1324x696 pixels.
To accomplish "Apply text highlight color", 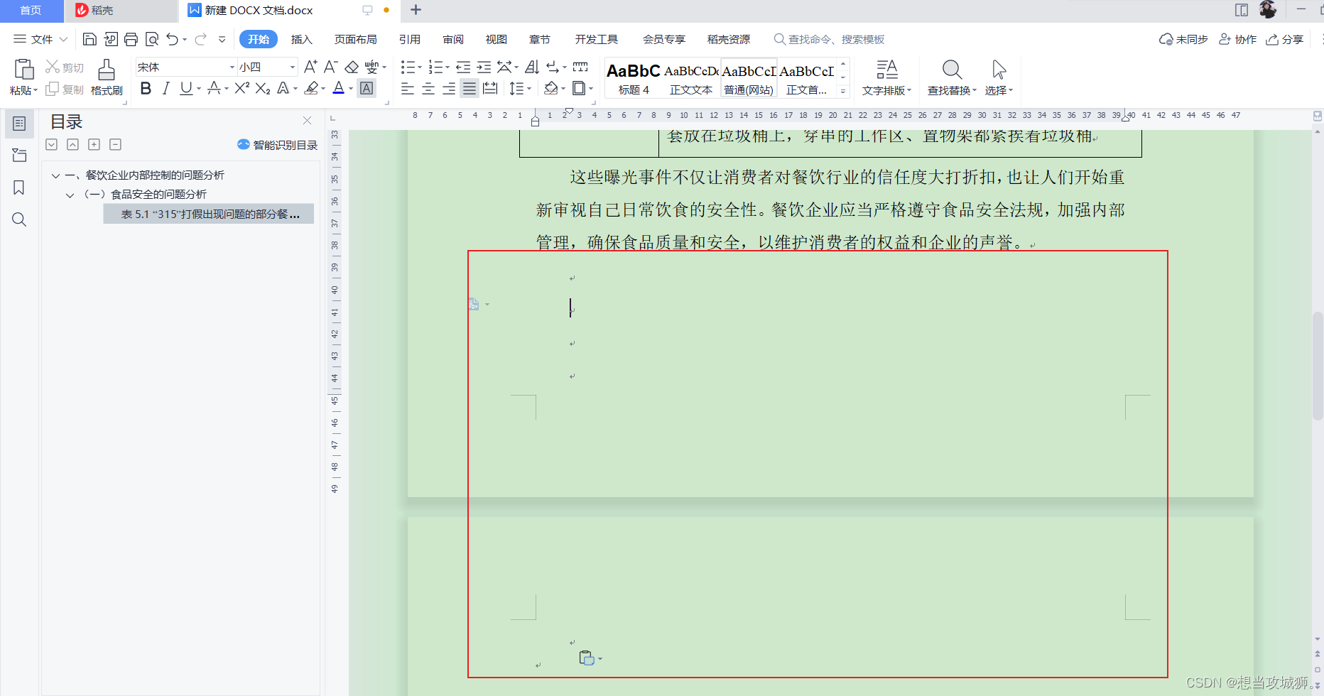I will pyautogui.click(x=311, y=88).
